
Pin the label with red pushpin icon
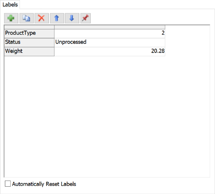click(85, 18)
